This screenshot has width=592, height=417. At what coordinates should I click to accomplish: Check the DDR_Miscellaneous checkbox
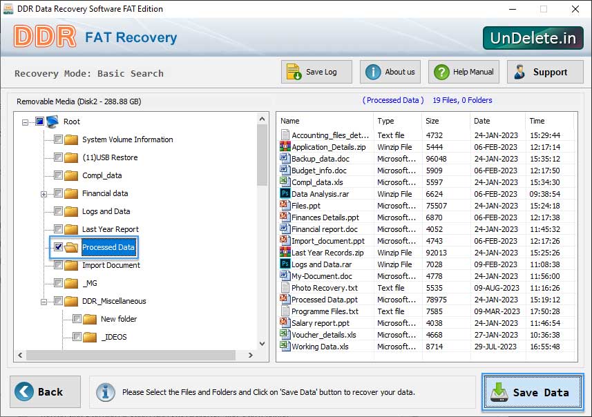click(x=58, y=301)
